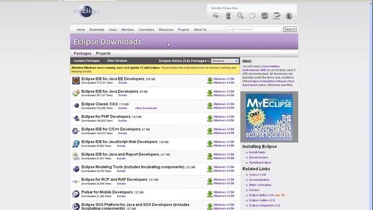The height and width of the screenshot is (210, 373).
Task: Click the JavaScript Web Developers package icon
Action: (76, 143)
